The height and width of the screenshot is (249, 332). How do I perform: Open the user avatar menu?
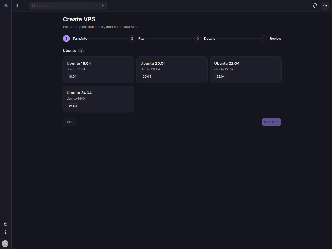click(x=5, y=244)
